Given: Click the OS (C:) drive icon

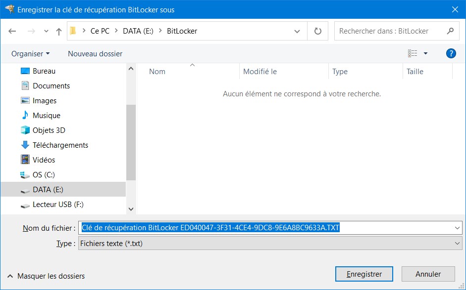Looking at the screenshot, I should (25, 175).
